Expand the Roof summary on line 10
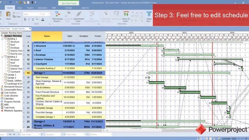The width and height of the screenshot is (249, 140). 35,51
